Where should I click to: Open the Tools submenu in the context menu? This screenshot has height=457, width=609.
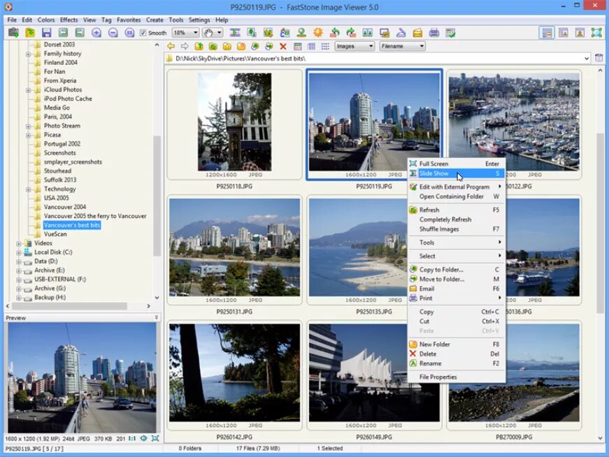[457, 242]
